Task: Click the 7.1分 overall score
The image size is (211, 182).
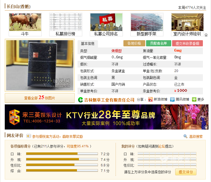Action: click(x=105, y=171)
